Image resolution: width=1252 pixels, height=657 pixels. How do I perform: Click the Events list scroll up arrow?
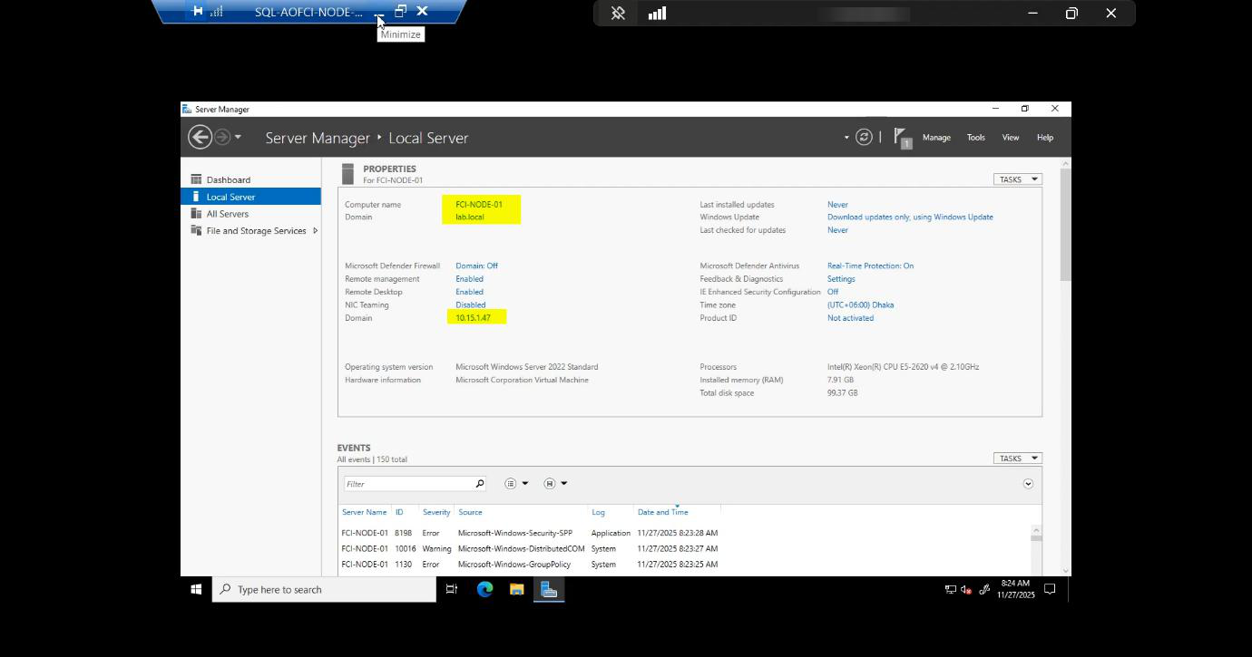[1036, 530]
